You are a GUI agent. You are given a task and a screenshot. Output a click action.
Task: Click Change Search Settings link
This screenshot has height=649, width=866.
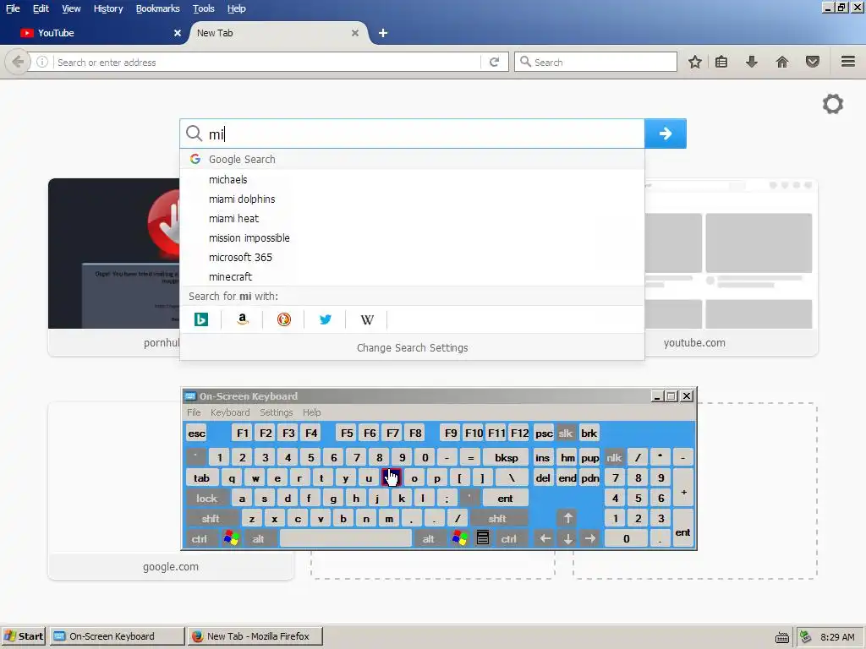412,347
